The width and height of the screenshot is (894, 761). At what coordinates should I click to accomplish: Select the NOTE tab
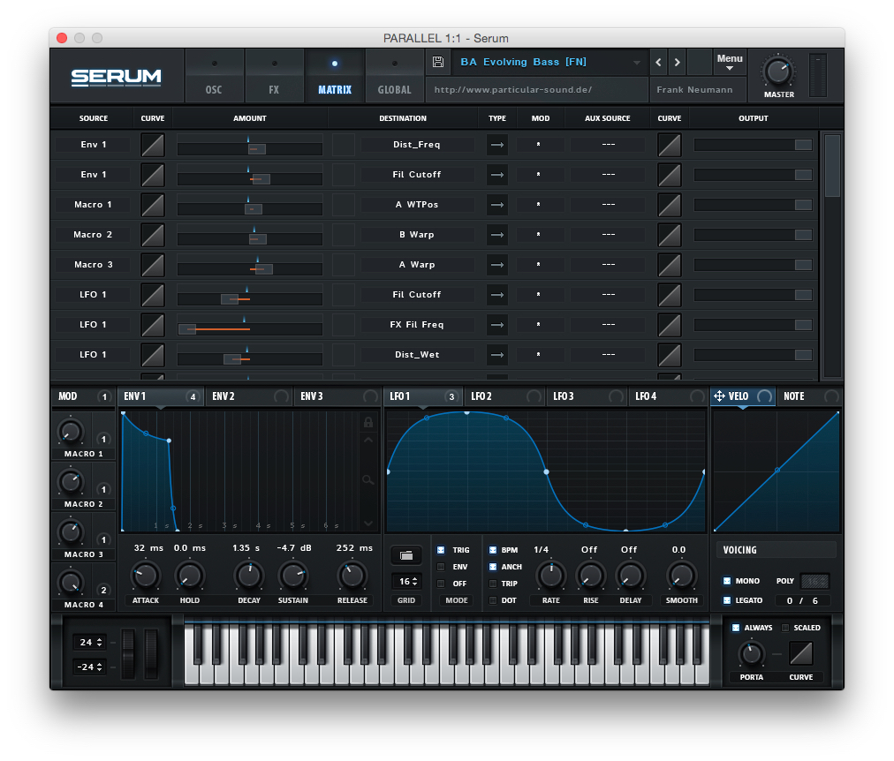pos(811,396)
